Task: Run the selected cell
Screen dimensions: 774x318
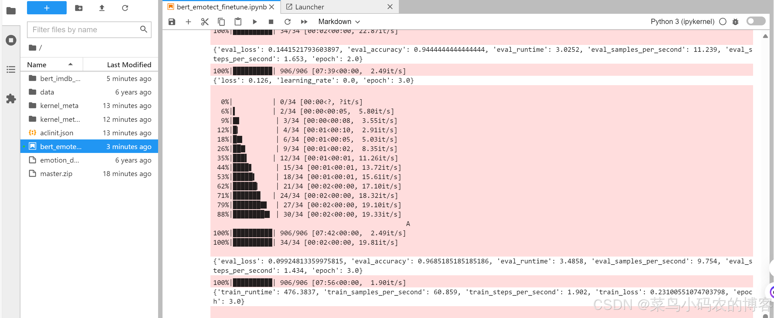Action: click(255, 22)
